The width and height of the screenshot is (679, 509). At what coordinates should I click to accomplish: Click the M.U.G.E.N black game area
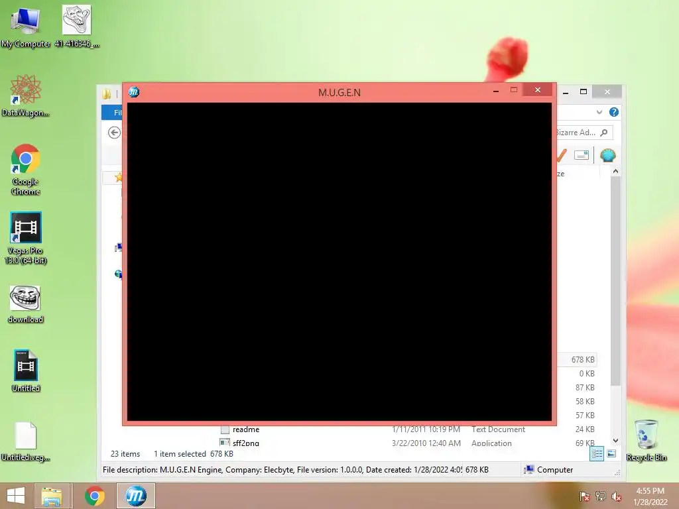[x=339, y=261]
